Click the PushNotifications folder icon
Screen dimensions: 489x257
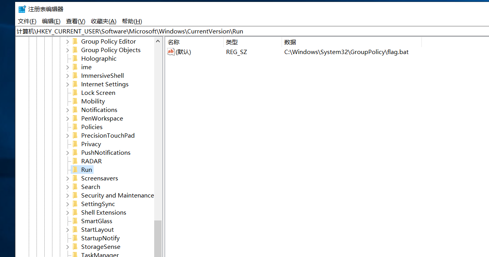(75, 153)
